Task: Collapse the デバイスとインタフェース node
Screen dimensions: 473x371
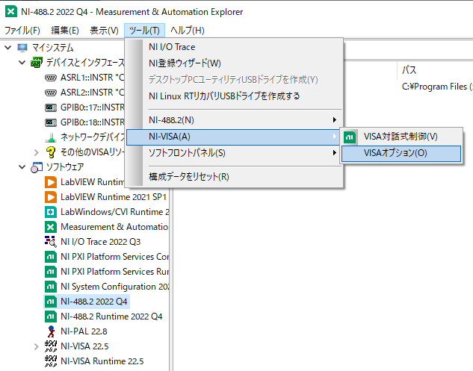Action: pyautogui.click(x=22, y=63)
